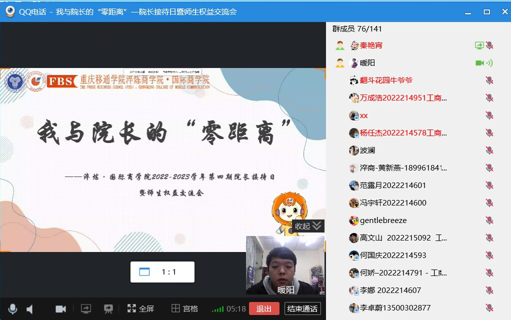
Task: Select member 范露月2022214601
Action: [392, 185]
